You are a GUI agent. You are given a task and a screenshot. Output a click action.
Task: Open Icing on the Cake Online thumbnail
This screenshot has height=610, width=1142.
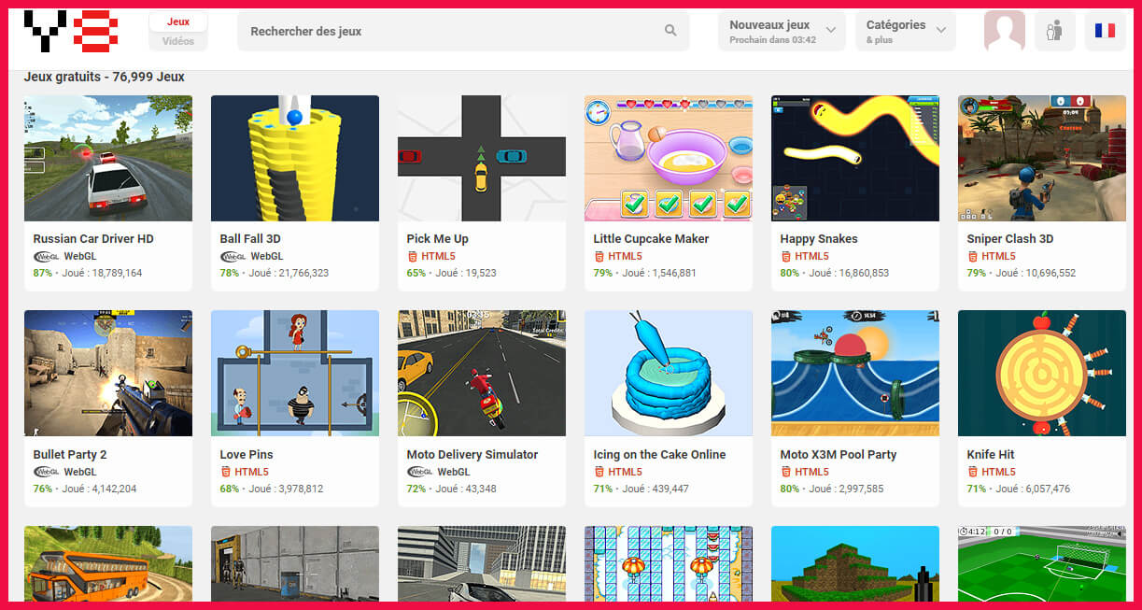tap(669, 374)
